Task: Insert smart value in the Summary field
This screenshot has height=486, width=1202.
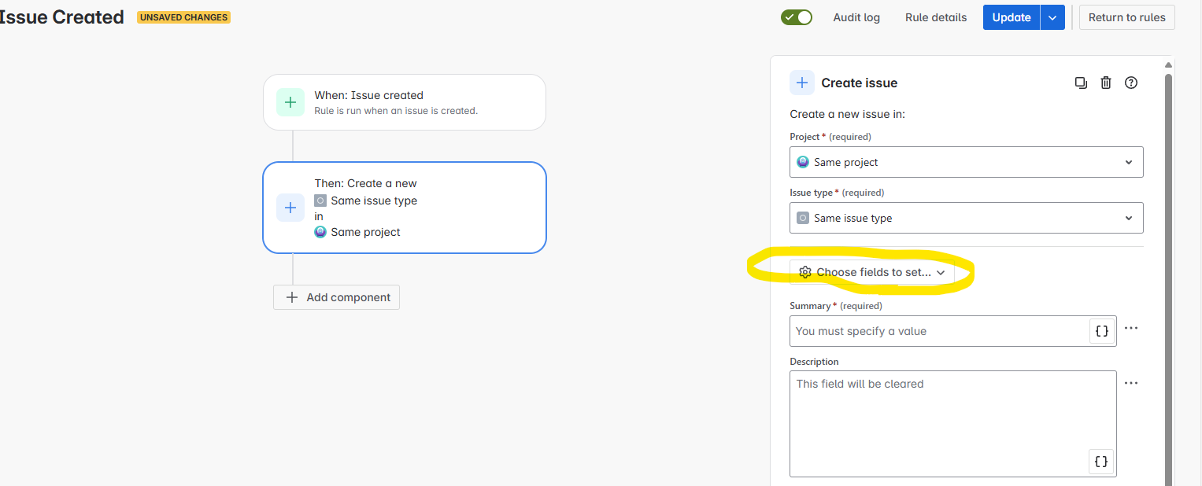Action: click(x=1100, y=330)
